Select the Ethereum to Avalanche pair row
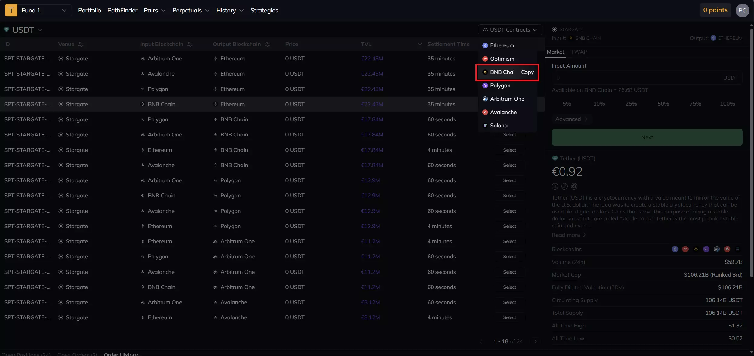754x356 pixels. coord(509,317)
